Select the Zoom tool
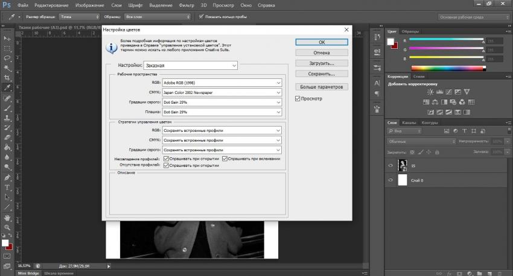 7,227
